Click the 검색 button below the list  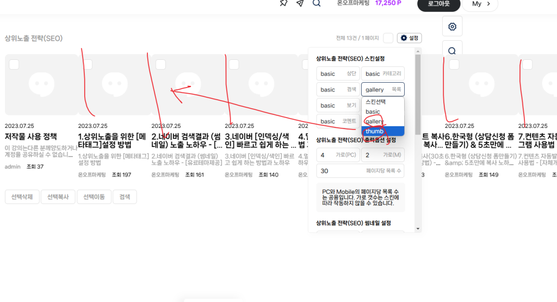point(125,197)
